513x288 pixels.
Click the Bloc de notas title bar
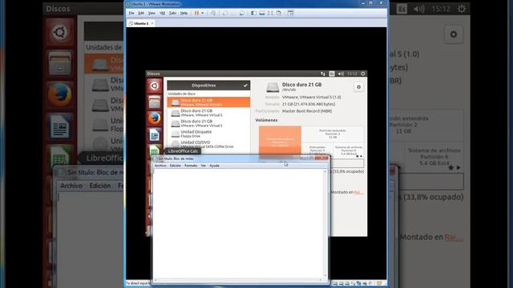240,158
